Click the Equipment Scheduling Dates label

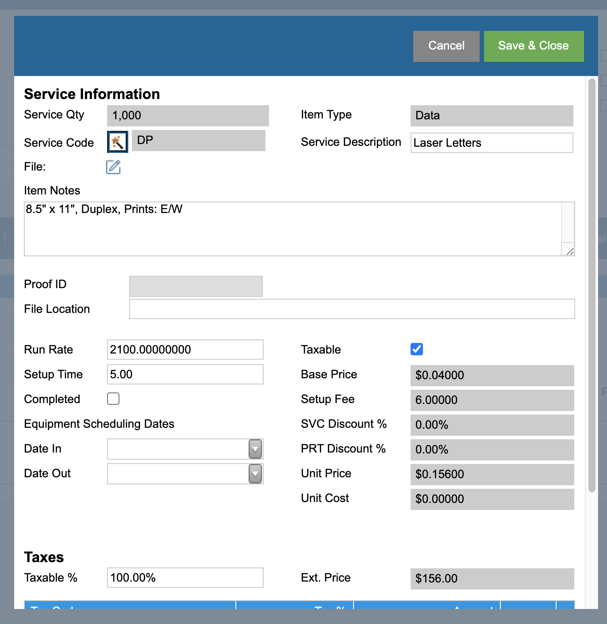pos(99,424)
